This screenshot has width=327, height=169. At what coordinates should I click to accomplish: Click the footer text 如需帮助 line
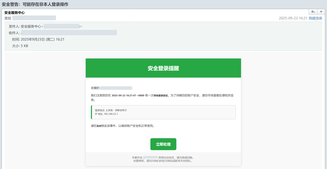(163, 161)
